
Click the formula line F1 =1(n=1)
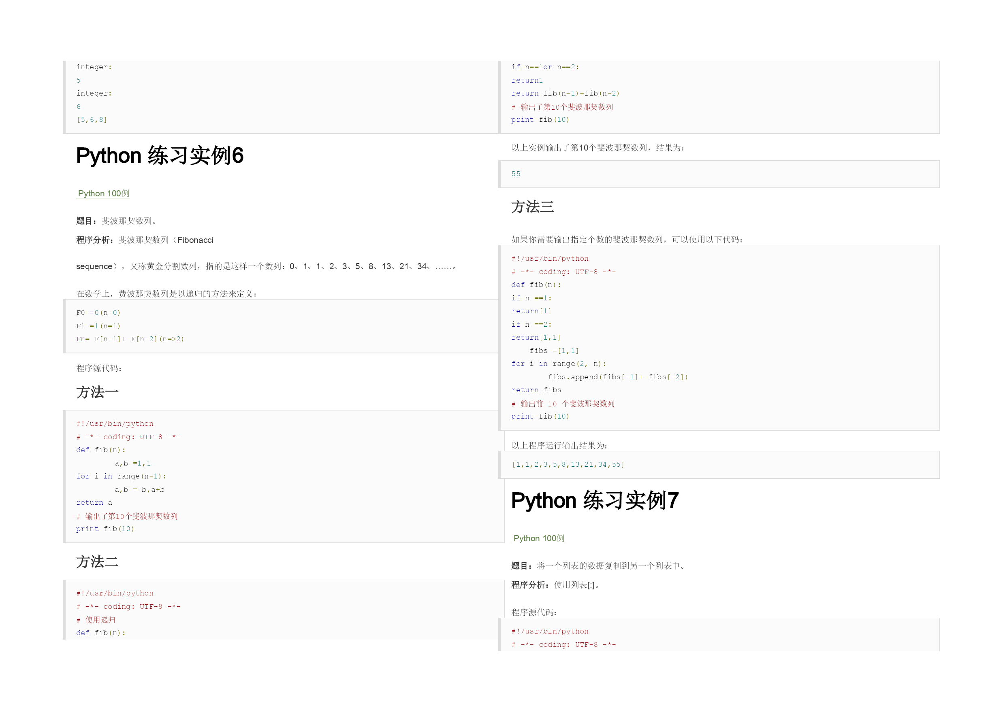tap(98, 326)
